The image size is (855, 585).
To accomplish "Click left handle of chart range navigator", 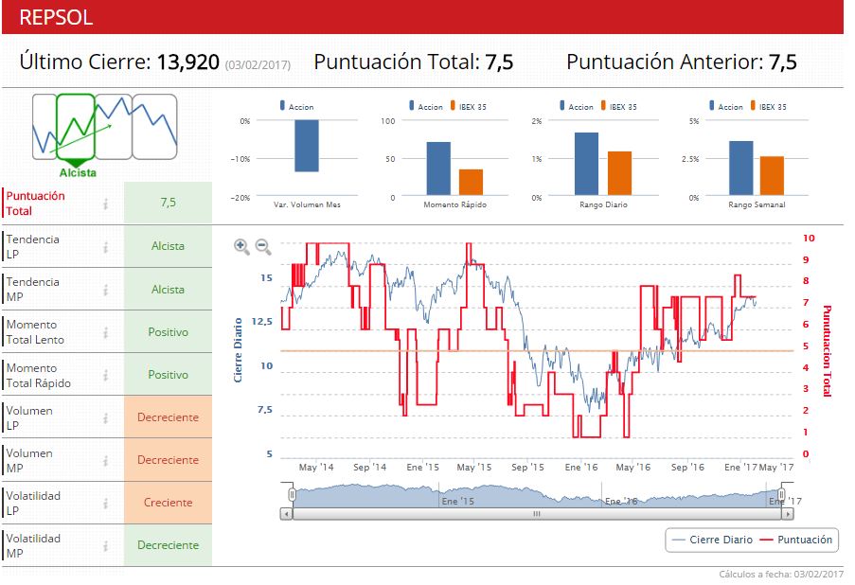I will (x=293, y=494).
